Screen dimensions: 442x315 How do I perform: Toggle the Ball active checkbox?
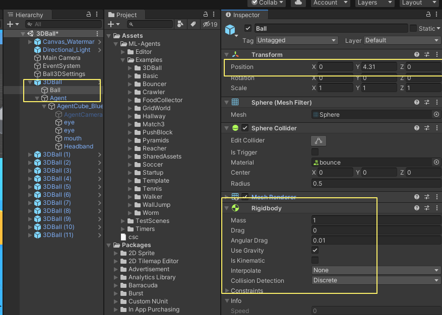pos(248,28)
